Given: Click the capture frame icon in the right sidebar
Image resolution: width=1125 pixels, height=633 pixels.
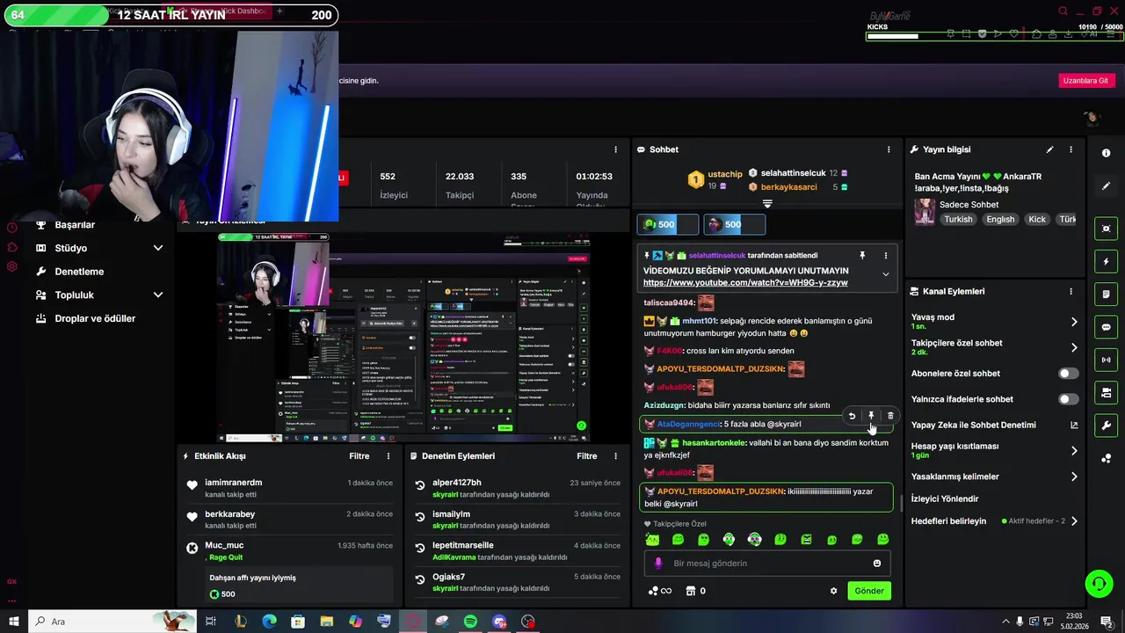Looking at the screenshot, I should coord(1107,229).
